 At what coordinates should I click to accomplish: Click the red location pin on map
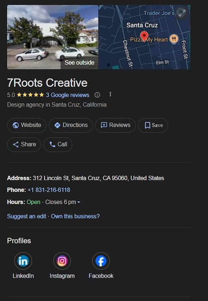144,37
